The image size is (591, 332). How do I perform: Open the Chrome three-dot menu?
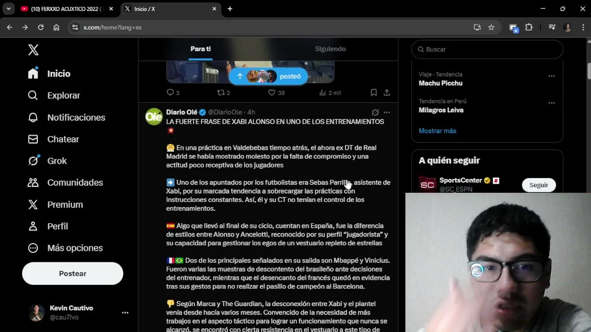(583, 27)
